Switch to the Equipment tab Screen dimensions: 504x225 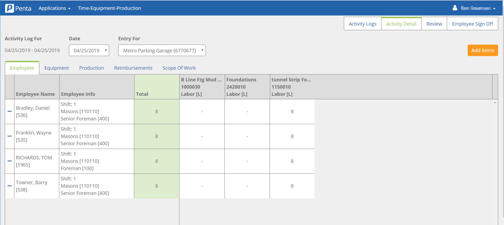57,68
